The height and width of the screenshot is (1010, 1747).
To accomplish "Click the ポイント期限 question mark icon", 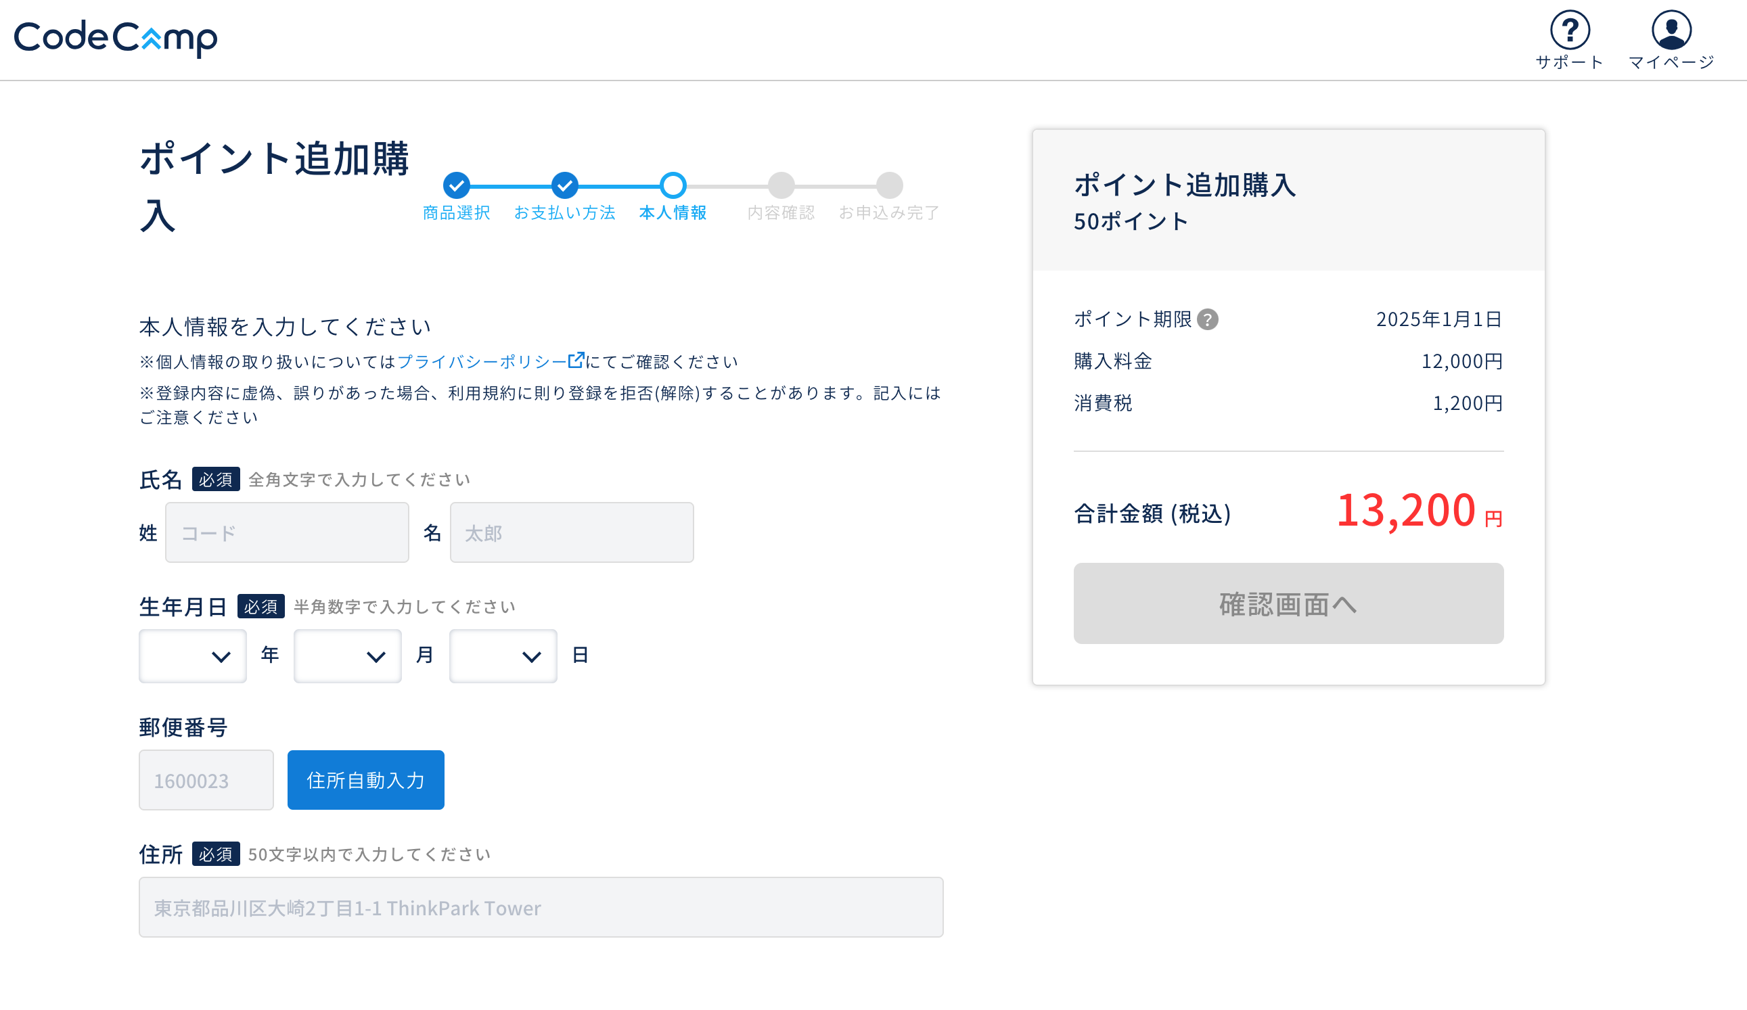I will point(1208,319).
